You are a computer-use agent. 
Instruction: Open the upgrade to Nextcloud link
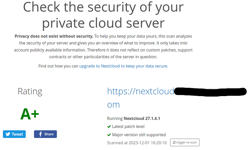point(123,66)
